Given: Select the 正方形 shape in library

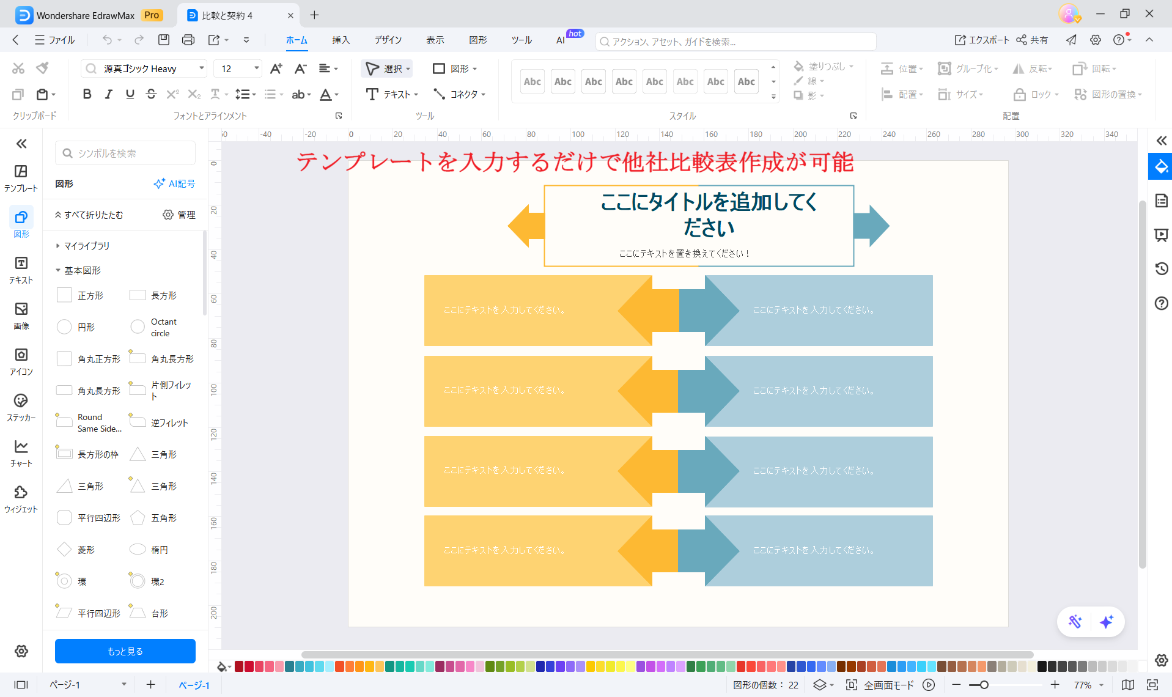Looking at the screenshot, I should click(80, 295).
